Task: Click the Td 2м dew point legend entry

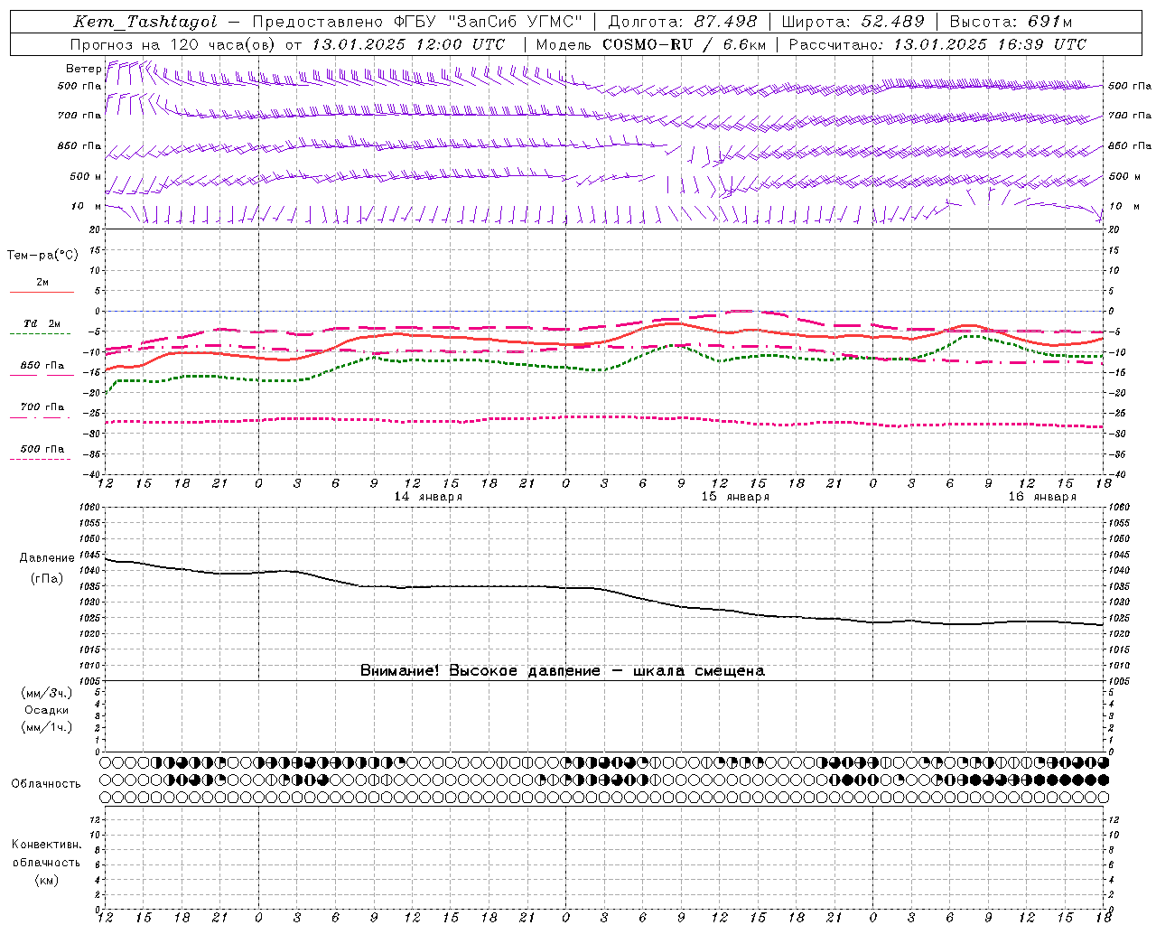Action: [42, 323]
